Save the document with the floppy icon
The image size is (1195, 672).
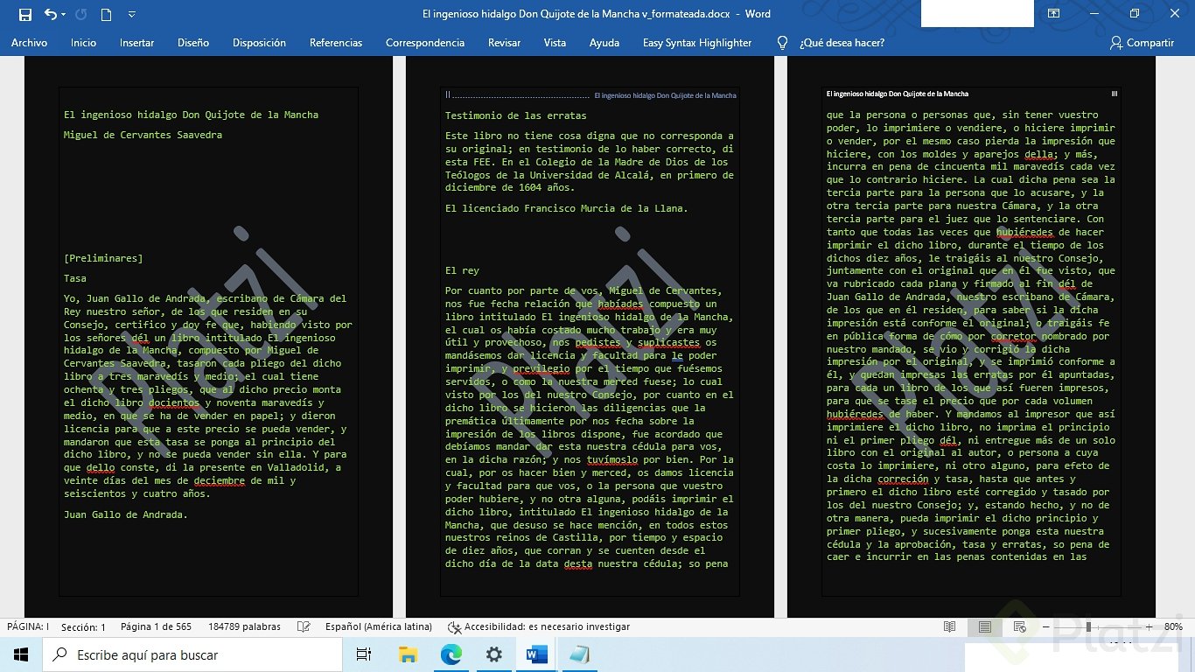pos(25,14)
